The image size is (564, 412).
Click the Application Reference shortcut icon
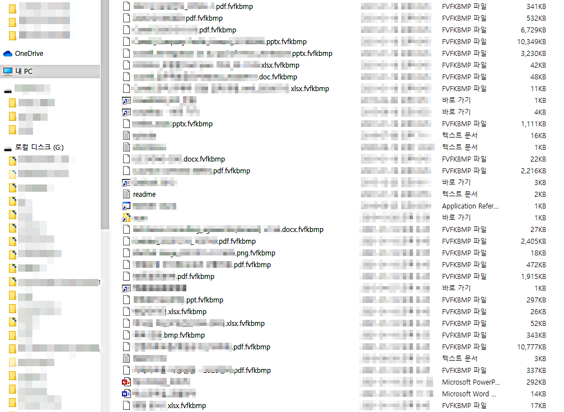pyautogui.click(x=126, y=206)
